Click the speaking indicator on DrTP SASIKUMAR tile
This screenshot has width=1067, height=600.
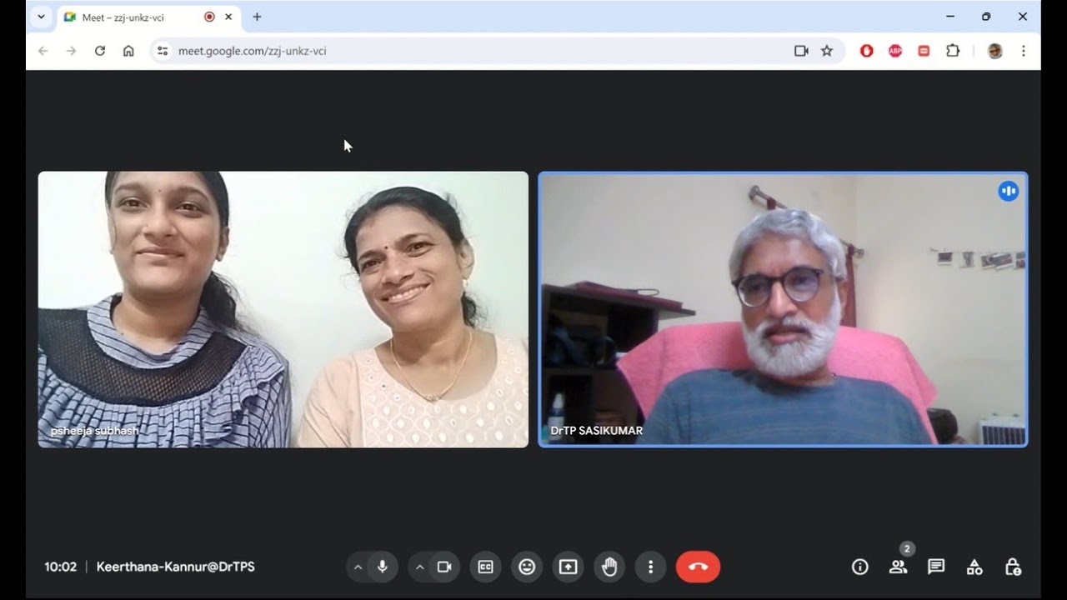click(x=1009, y=191)
